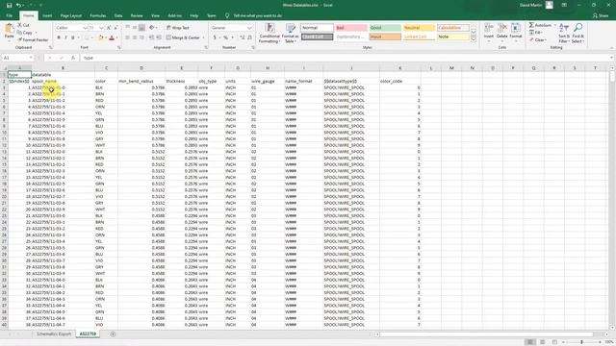Image resolution: width=616 pixels, height=346 pixels.
Task: Select column D header
Action: (x=141, y=68)
